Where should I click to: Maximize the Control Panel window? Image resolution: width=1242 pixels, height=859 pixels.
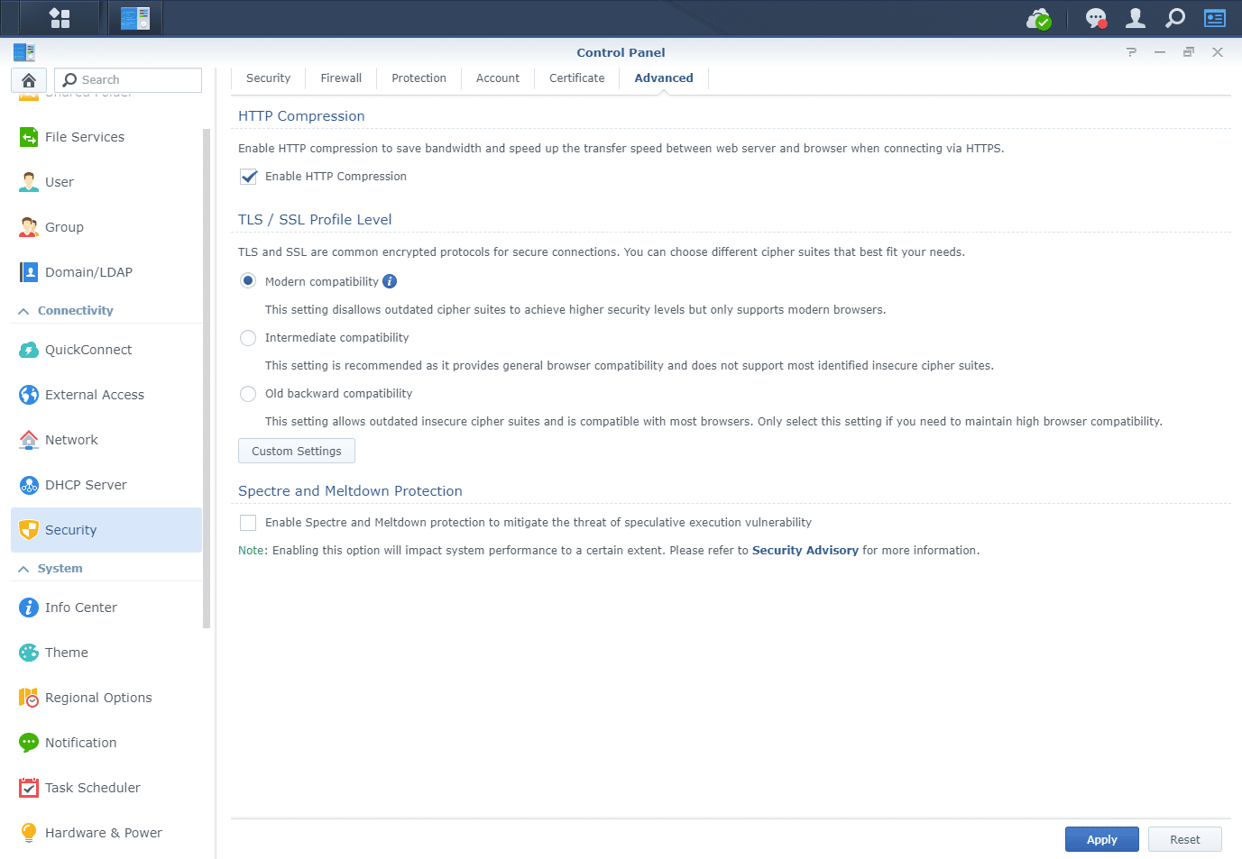point(1189,52)
